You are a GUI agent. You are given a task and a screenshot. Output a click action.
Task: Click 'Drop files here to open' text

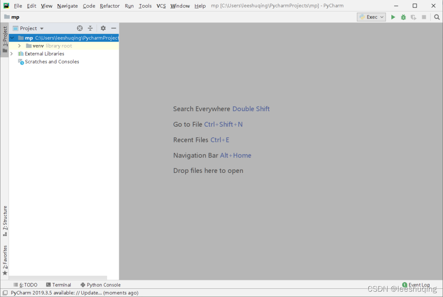(x=208, y=170)
